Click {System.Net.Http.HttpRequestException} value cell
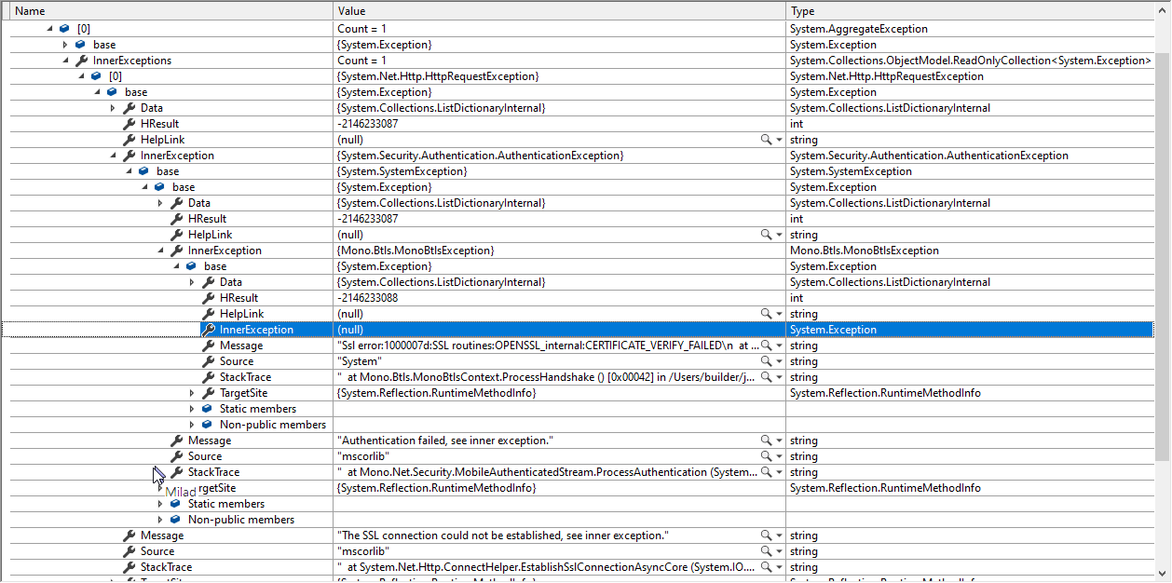 point(438,76)
